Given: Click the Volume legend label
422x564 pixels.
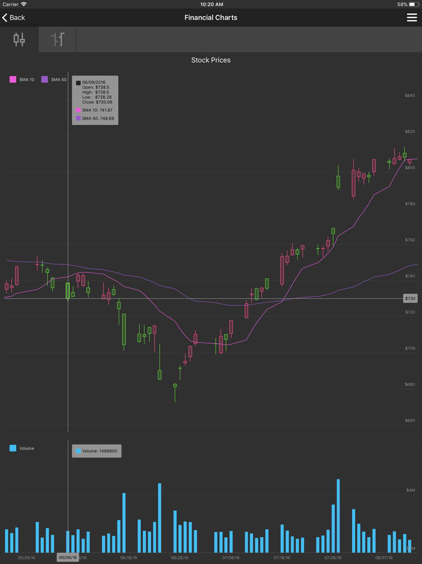Looking at the screenshot, I should coord(27,448).
